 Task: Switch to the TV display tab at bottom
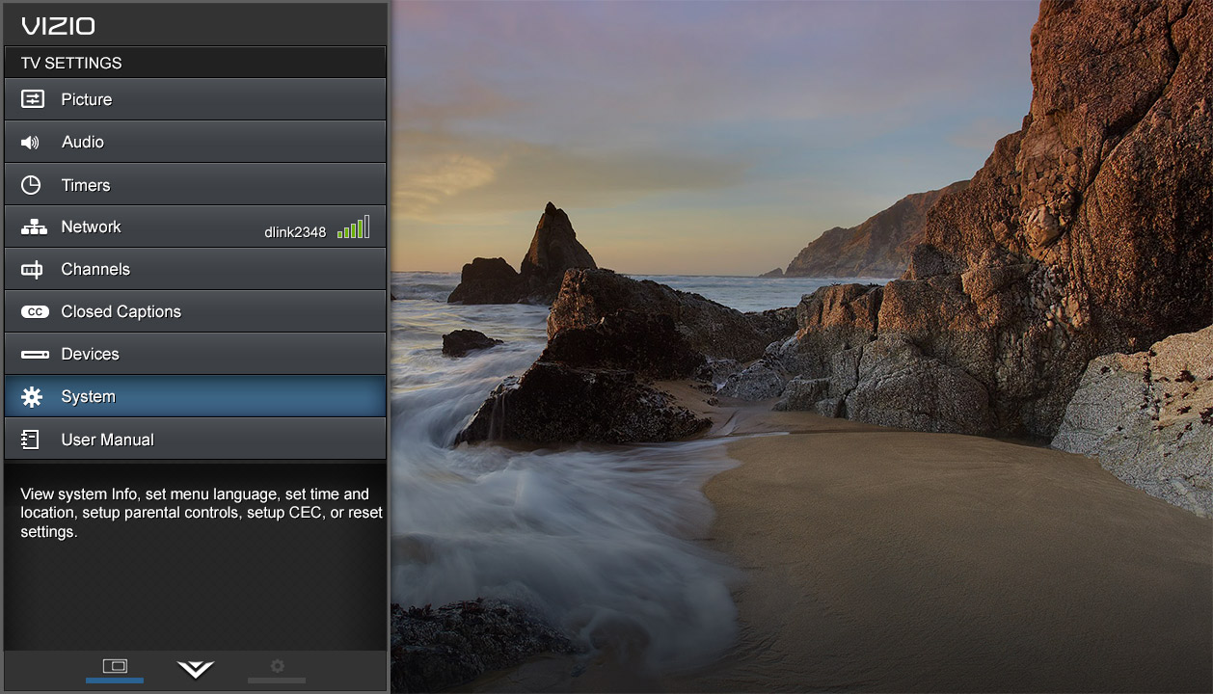[114, 665]
